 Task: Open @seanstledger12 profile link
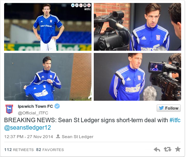point(28,128)
